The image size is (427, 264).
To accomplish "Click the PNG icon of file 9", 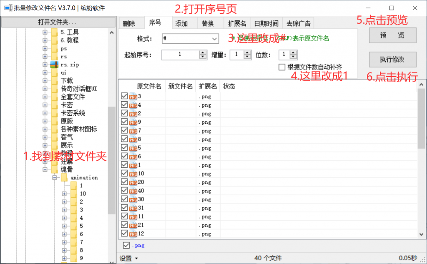I will coord(133,122).
